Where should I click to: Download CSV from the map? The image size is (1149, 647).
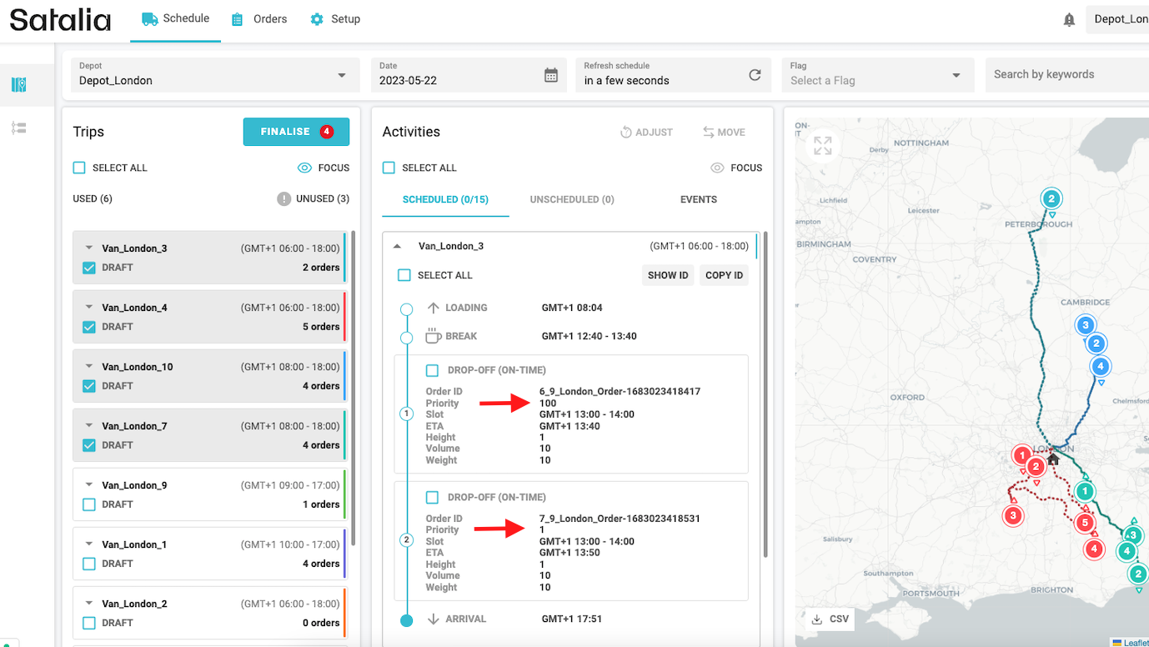tap(830, 619)
